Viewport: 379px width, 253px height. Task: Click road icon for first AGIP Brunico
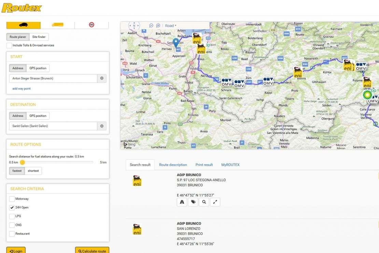pyautogui.click(x=182, y=202)
